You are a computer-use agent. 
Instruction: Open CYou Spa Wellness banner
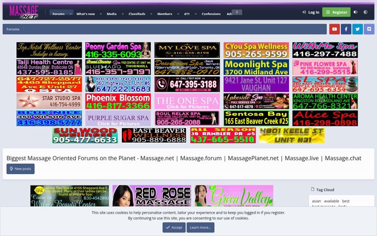point(256,50)
